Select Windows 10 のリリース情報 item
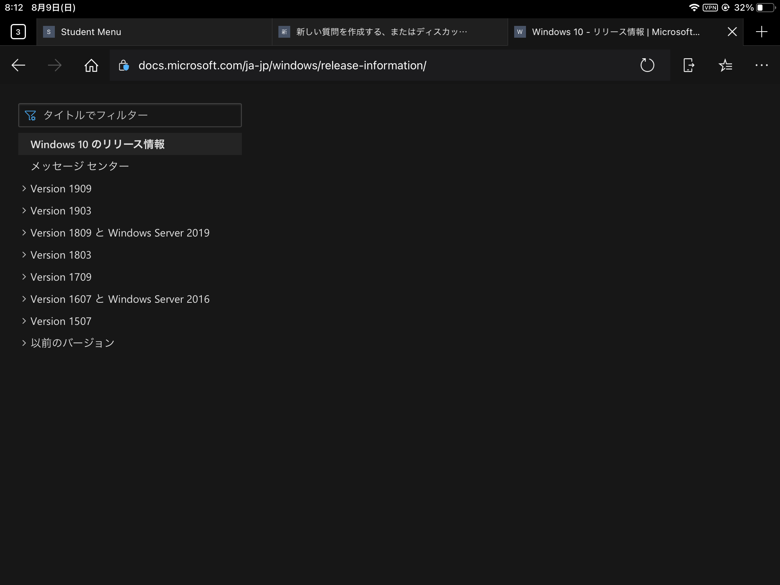The image size is (780, 585). point(97,144)
